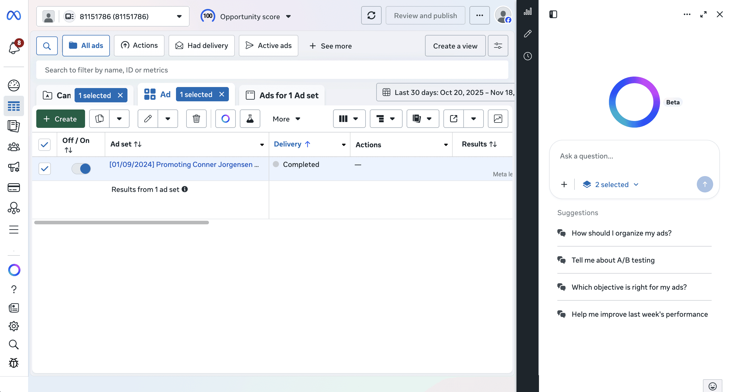729x392 pixels.
Task: Open the A/B test flask icon
Action: coord(250,119)
